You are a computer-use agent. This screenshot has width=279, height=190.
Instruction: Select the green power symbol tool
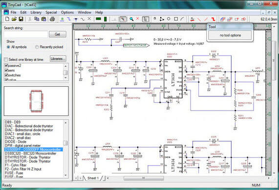tap(62, 19)
